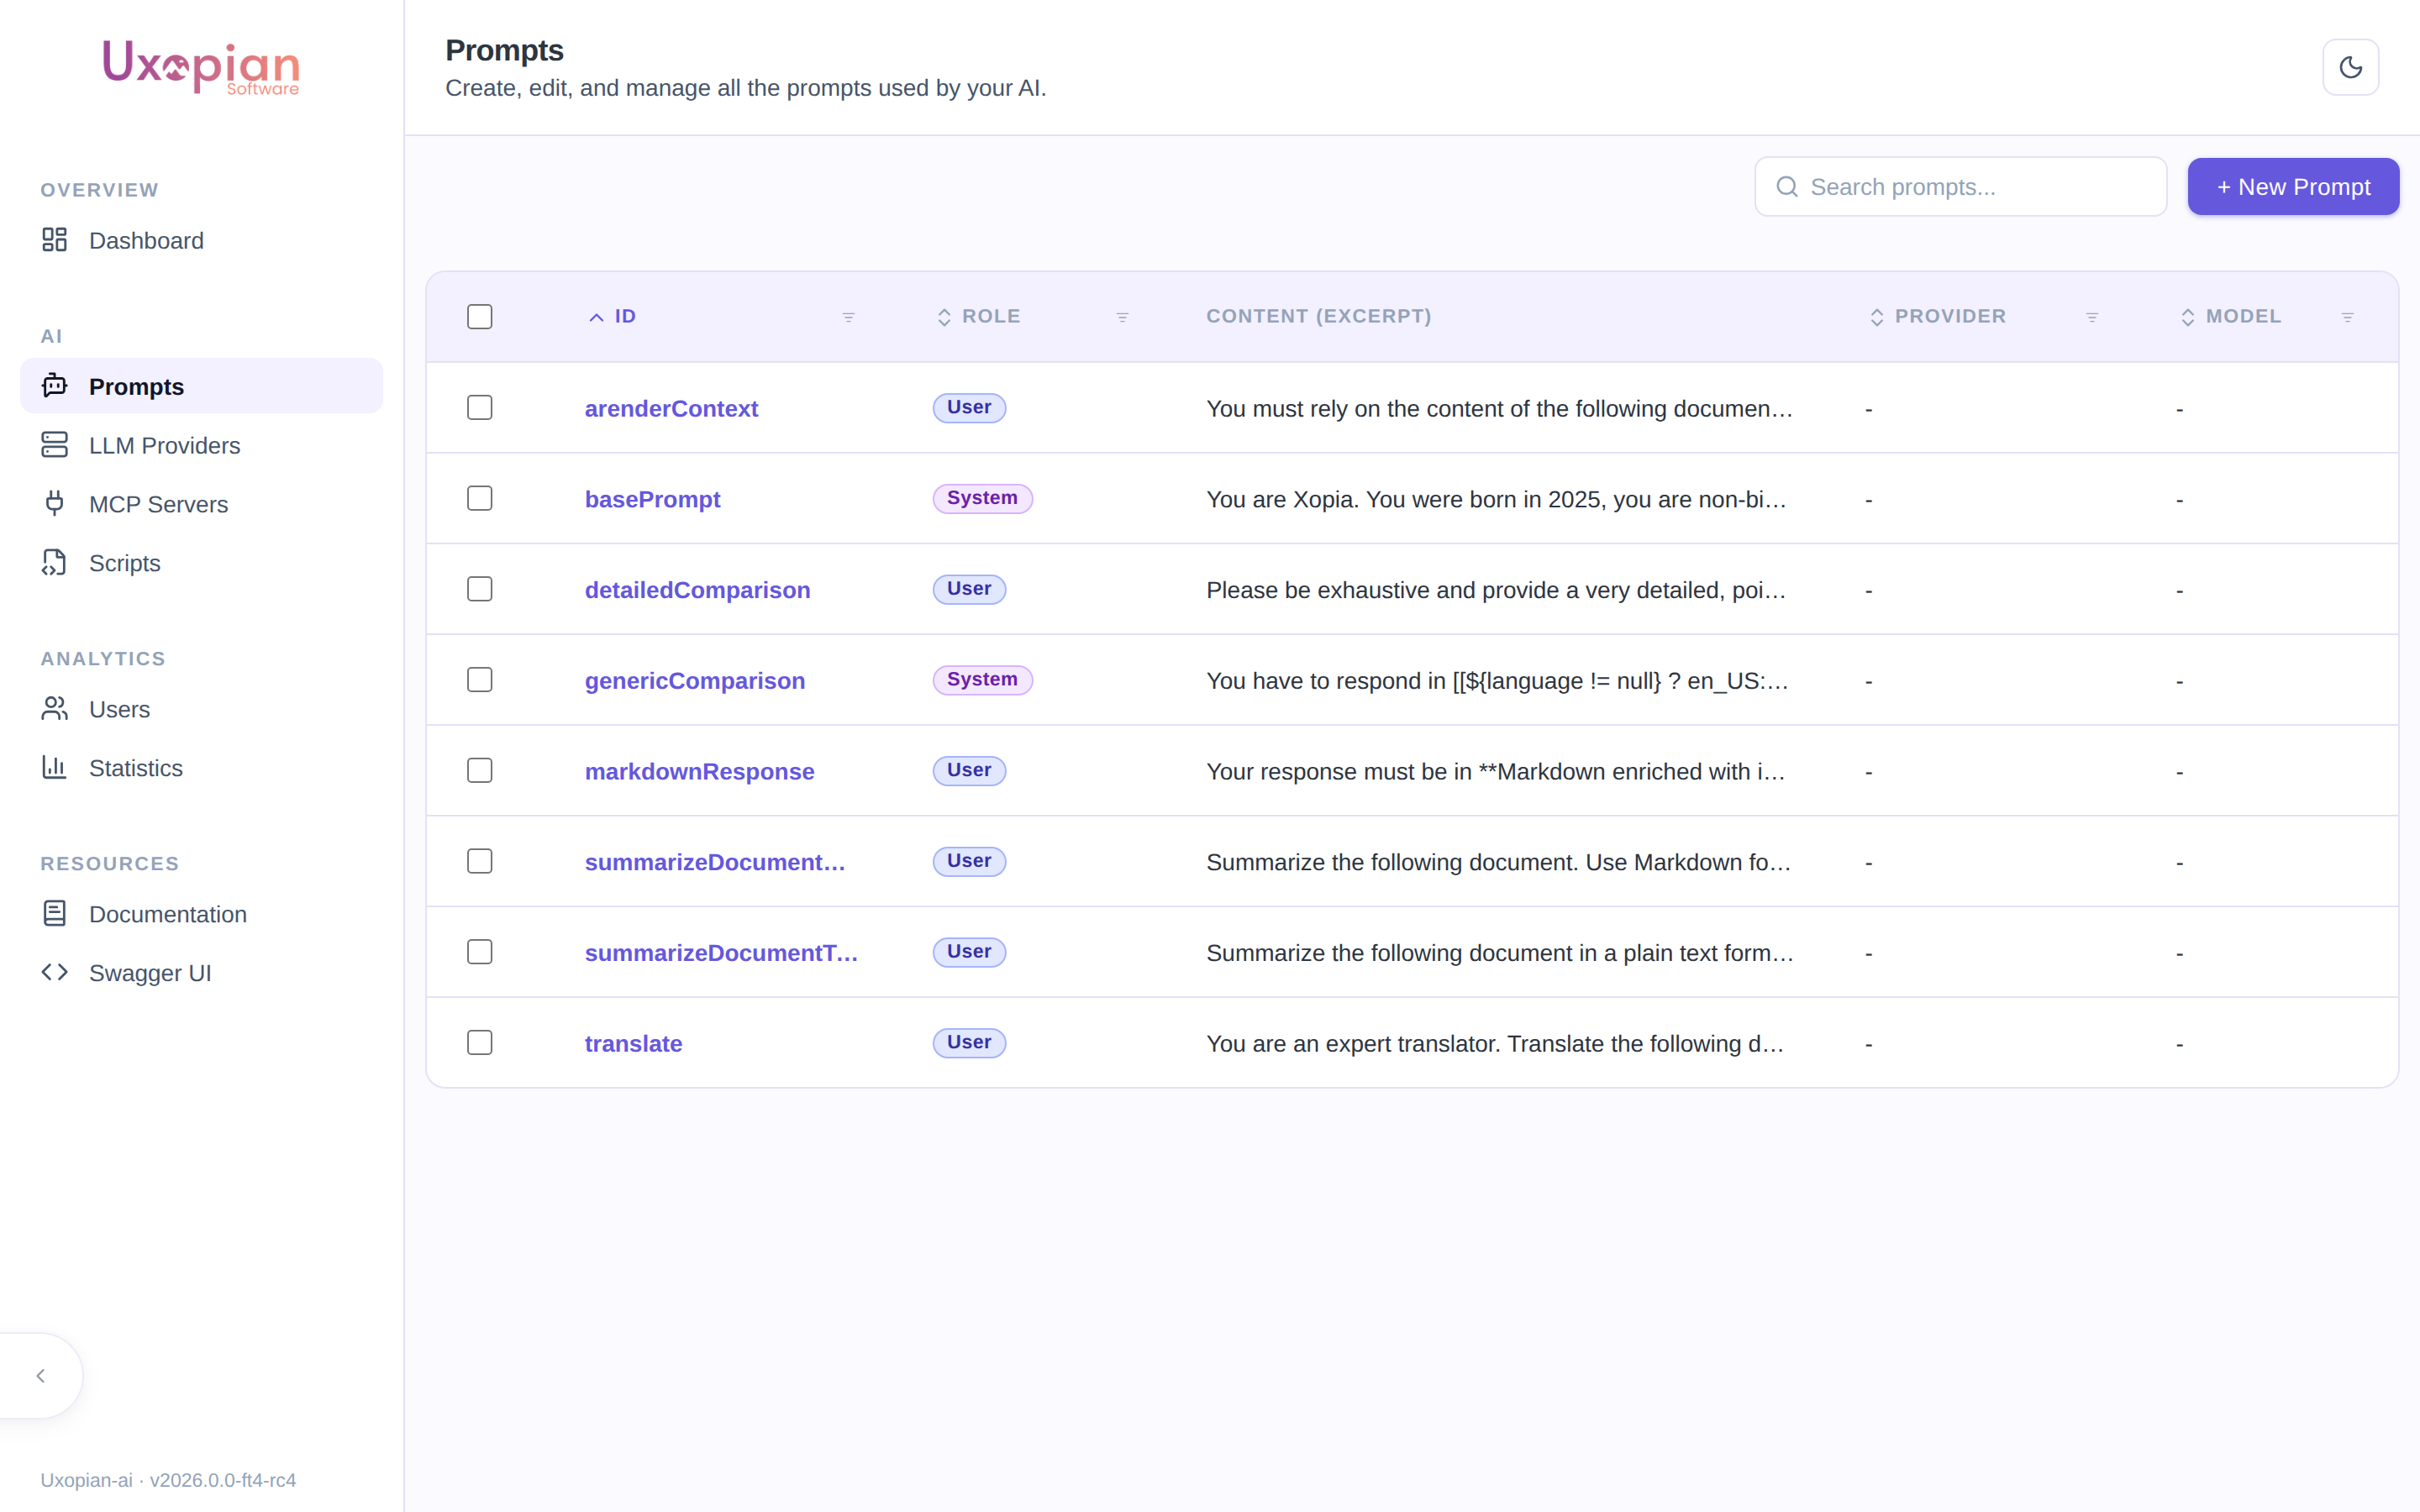Open the Model column filter icon

[2347, 317]
